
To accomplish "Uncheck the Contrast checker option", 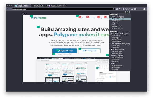I will point(120,19).
